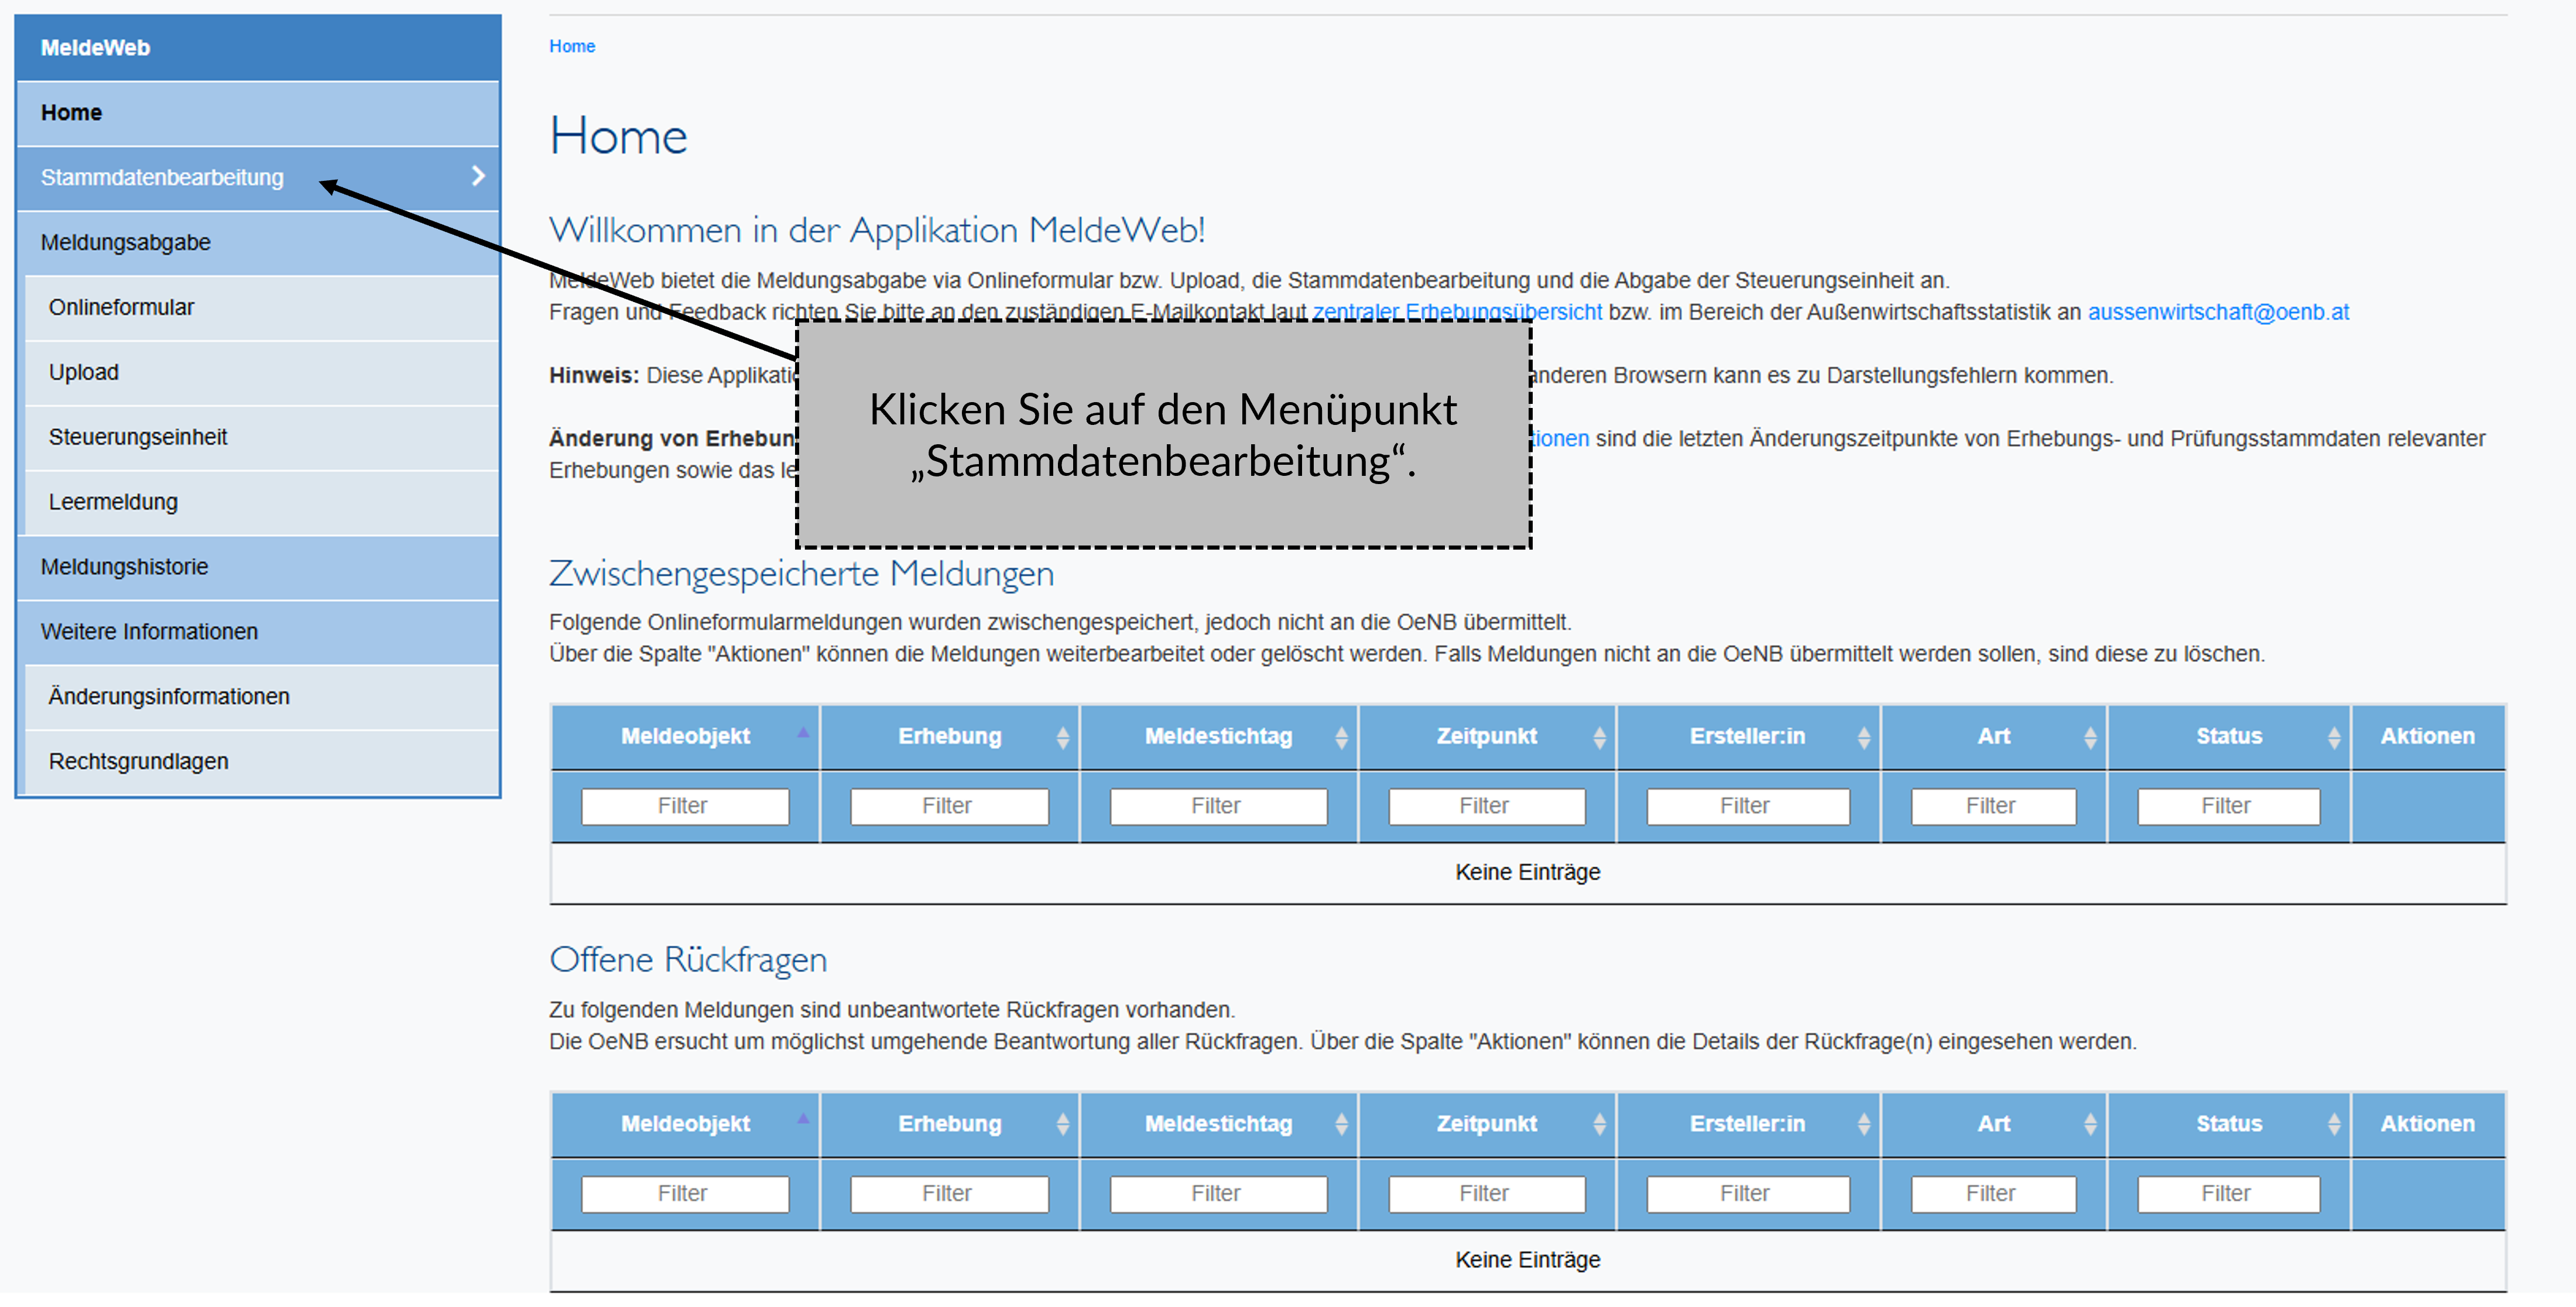
Task: Open Meldungshistorie from the sidebar
Action: click(x=124, y=566)
